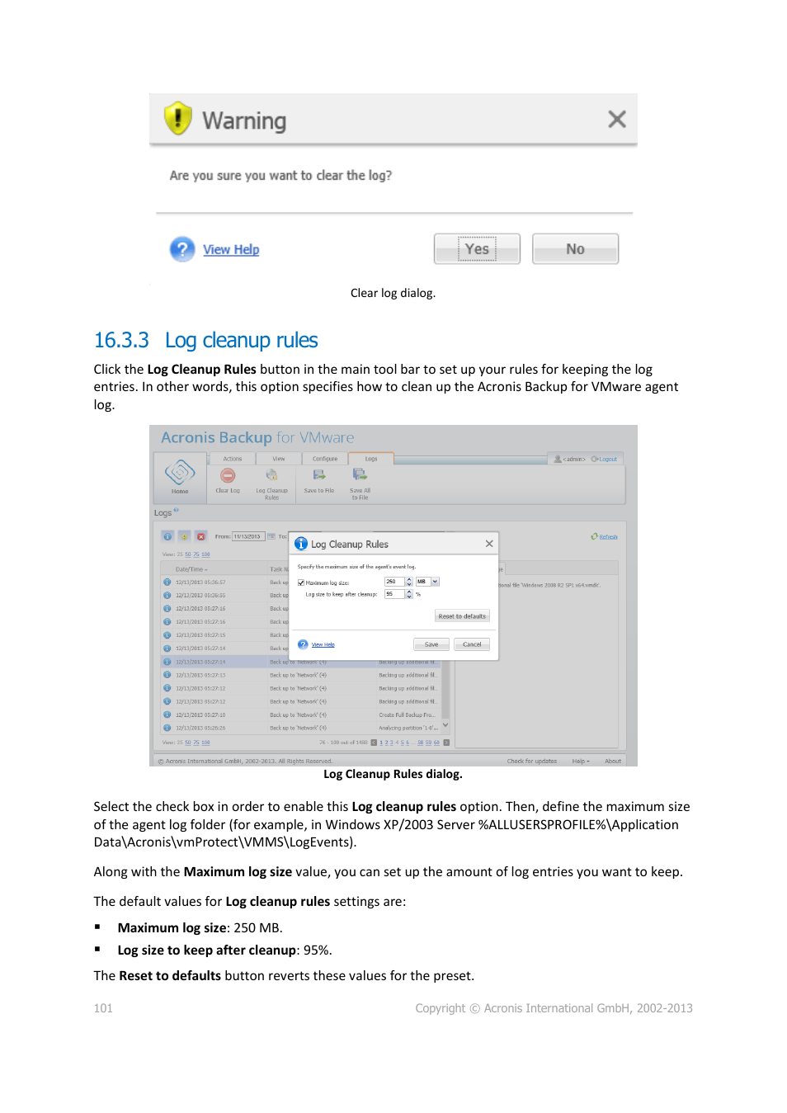
Task: Close the Log Cleanup Rules dialog
Action: click(x=489, y=544)
